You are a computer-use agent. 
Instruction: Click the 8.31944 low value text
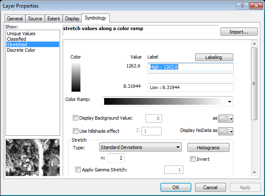click(132, 86)
